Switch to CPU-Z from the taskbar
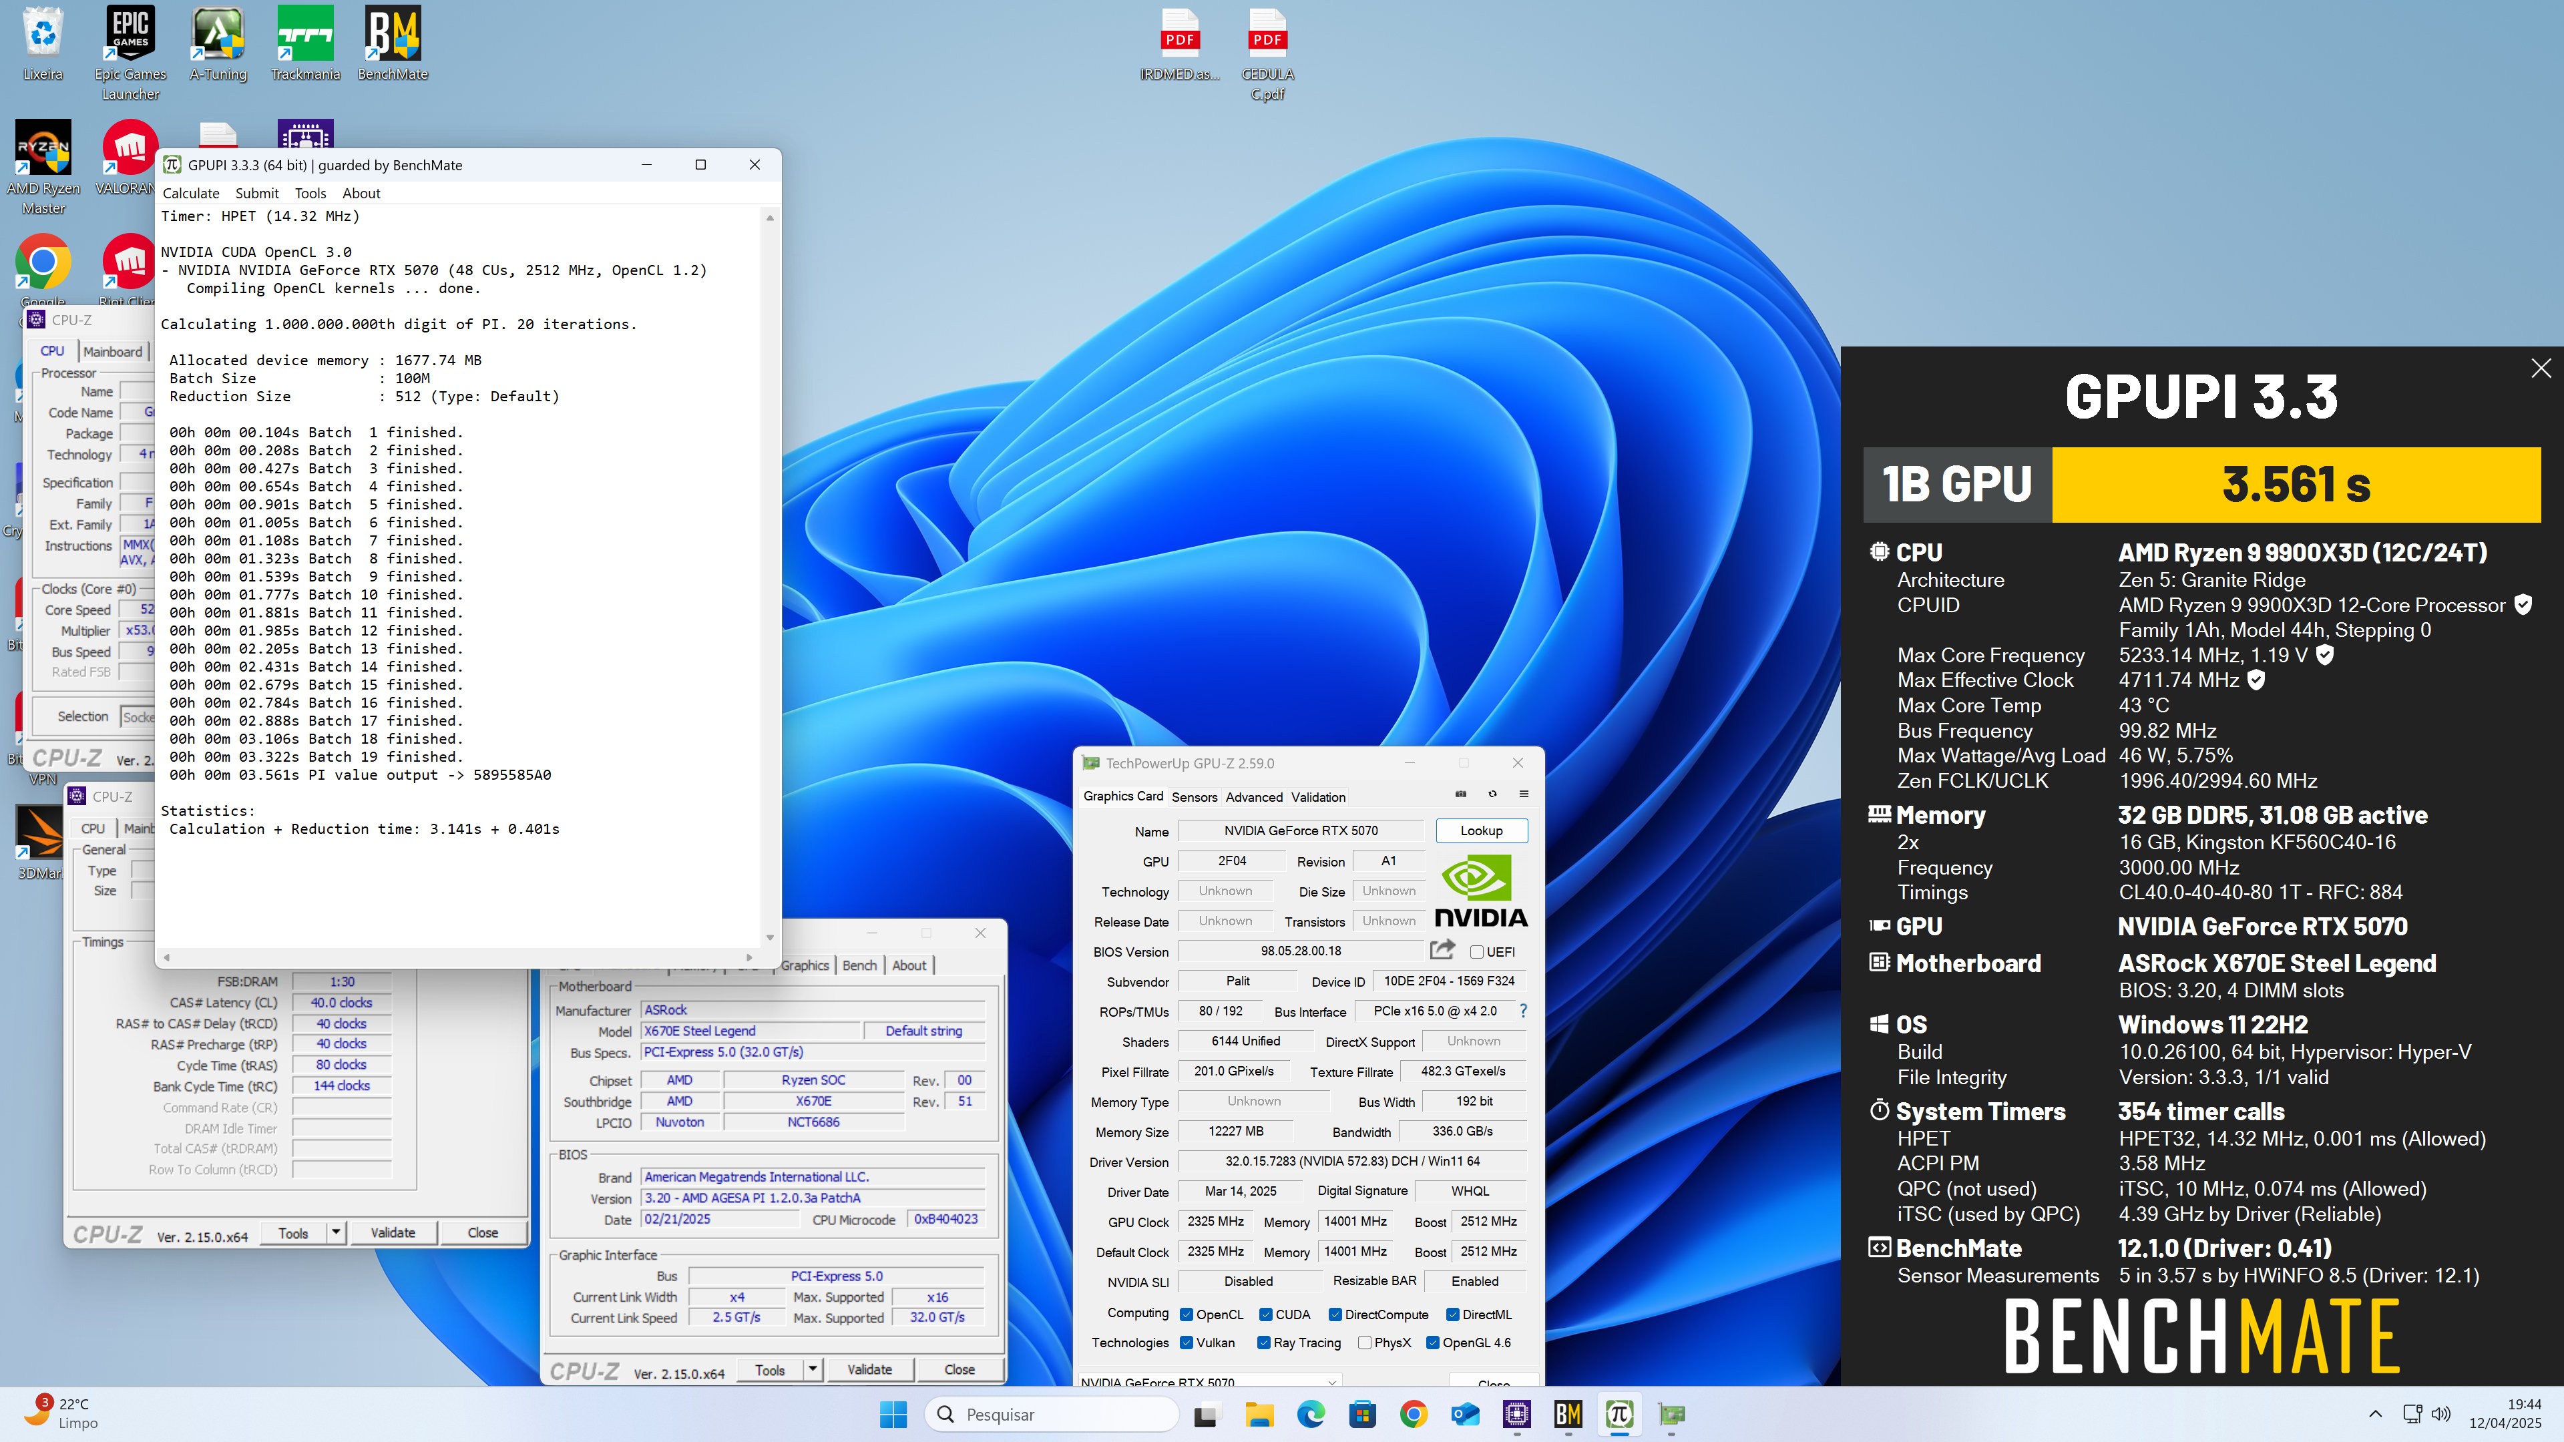This screenshot has width=2564, height=1442. [1517, 1414]
